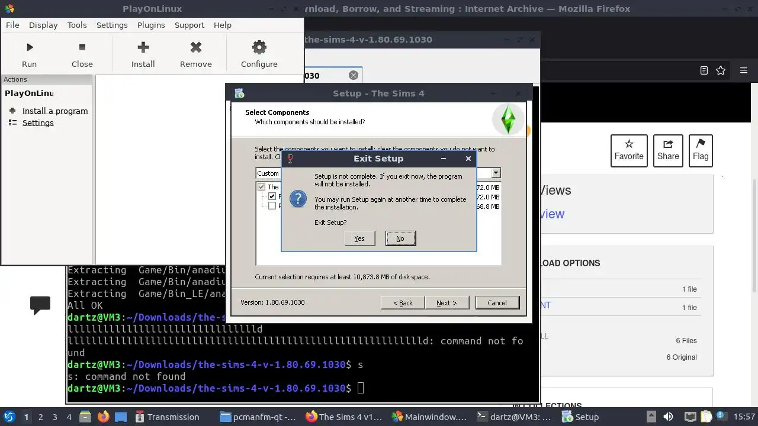
Task: Open the Plugins menu in PlayOnLinux
Action: [151, 25]
